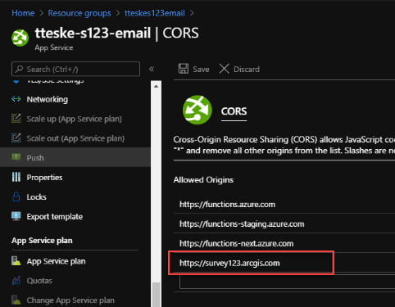Click the Allowed Origins label
The image size is (395, 307).
[x=203, y=180]
